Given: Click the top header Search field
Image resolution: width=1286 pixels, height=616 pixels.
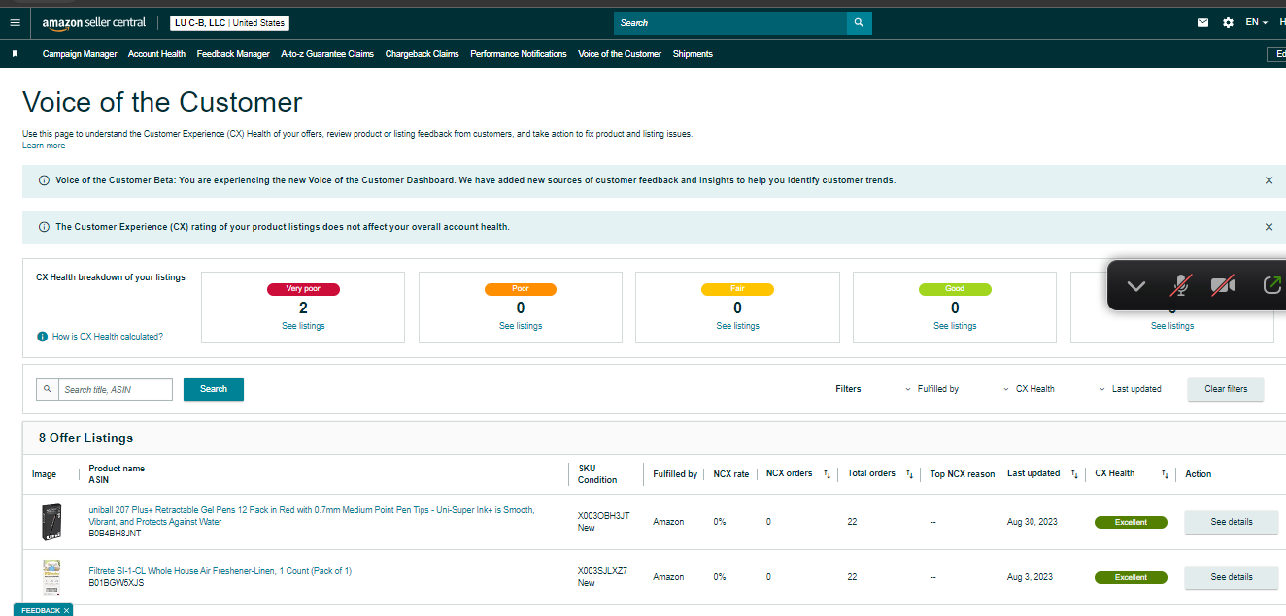Looking at the screenshot, I should [730, 22].
